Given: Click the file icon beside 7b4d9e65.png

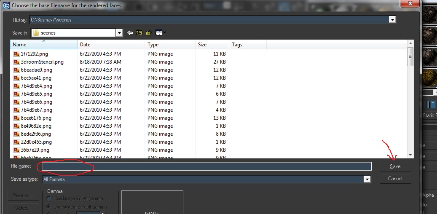Looking at the screenshot, I should pos(17,94).
